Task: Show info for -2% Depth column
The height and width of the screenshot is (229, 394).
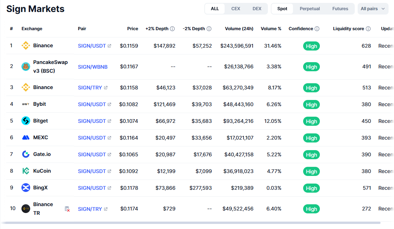Action: (x=209, y=29)
